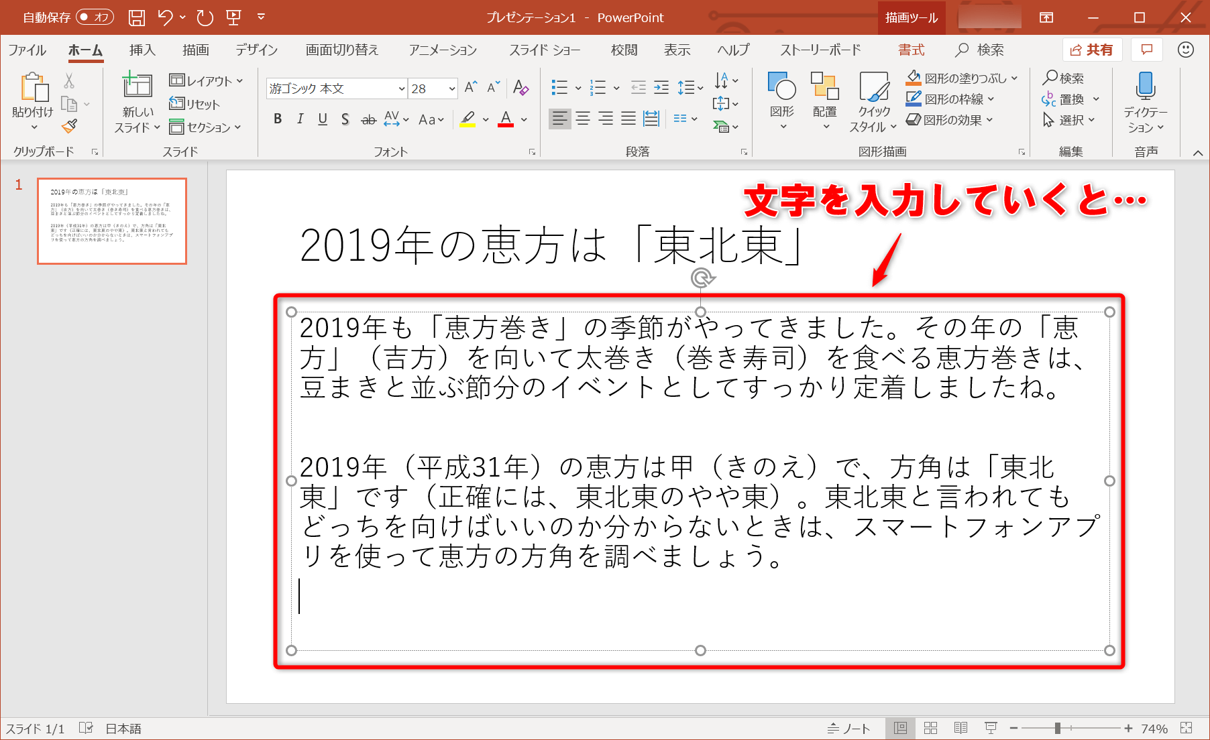Screen dimensions: 1210x740
Task: Click New Slide (新しいスライド) icon
Action: 137,85
